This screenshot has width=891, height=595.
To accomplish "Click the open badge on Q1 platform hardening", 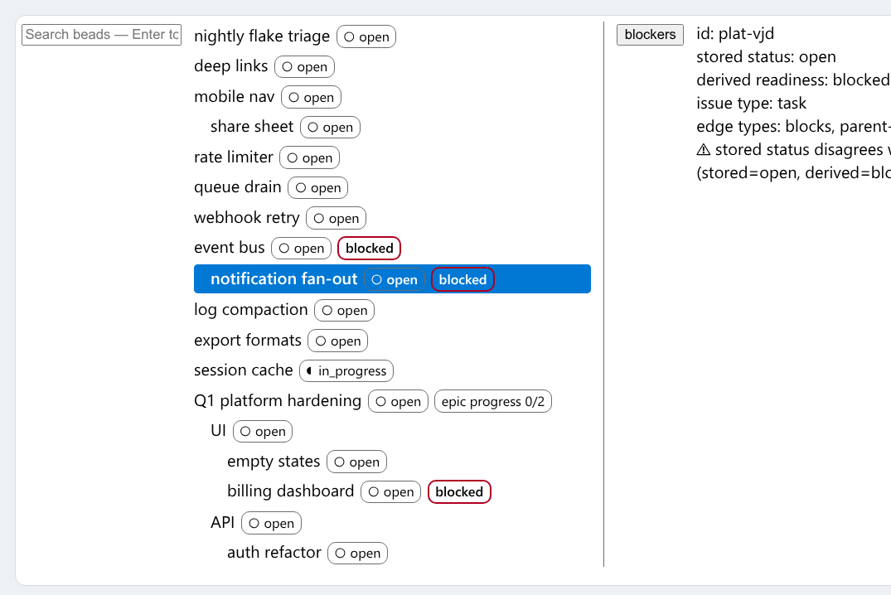I will [x=399, y=402].
